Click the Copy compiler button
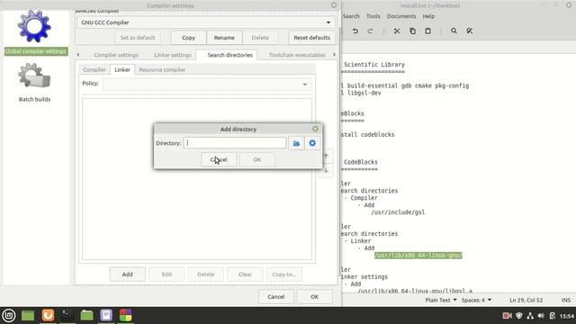 coord(188,38)
